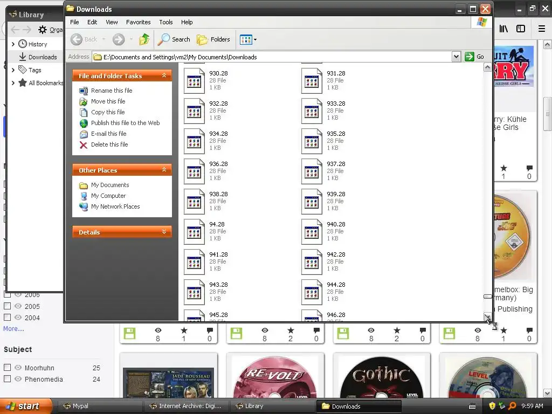Select the 934.28 file icon

point(194,141)
